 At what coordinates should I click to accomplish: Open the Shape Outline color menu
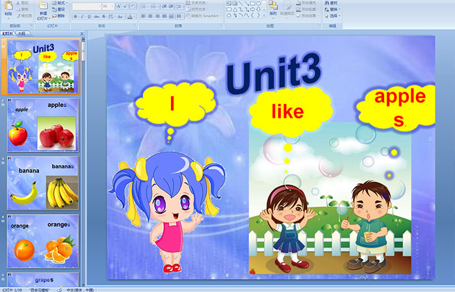[x=308, y=9]
